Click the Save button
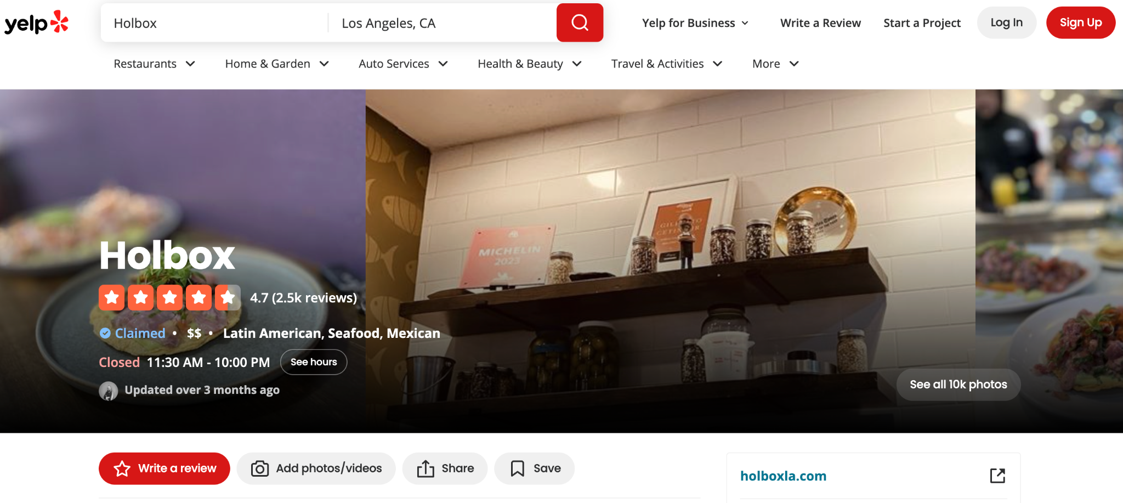 [534, 468]
